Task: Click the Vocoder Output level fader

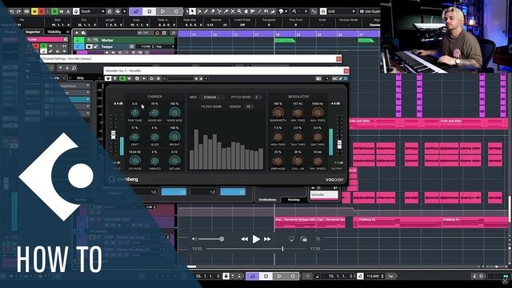Action: tap(339, 144)
